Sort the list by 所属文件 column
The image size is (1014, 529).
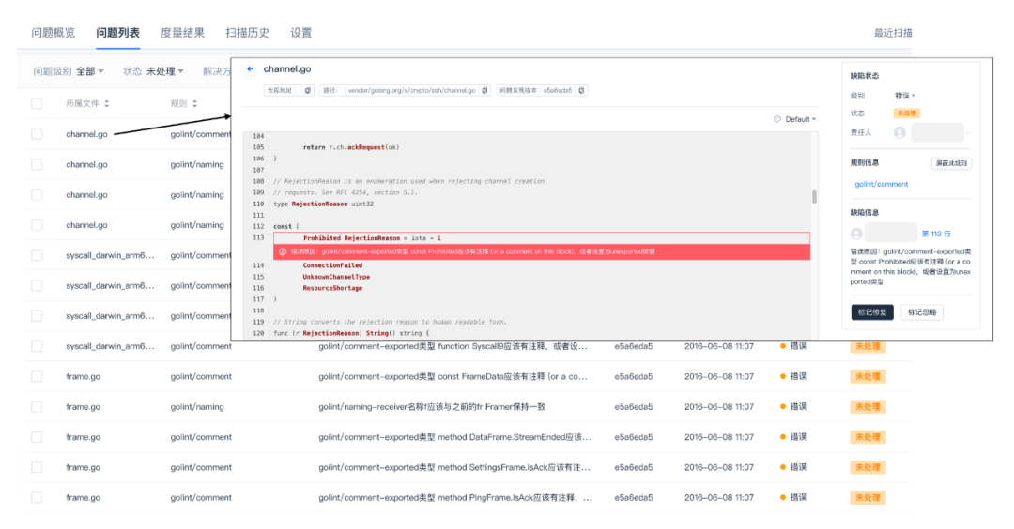click(107, 103)
